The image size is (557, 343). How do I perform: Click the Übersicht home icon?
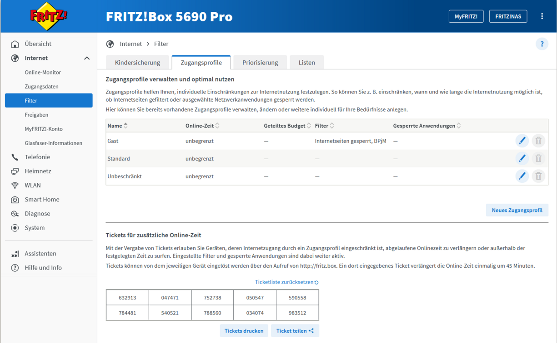(15, 44)
